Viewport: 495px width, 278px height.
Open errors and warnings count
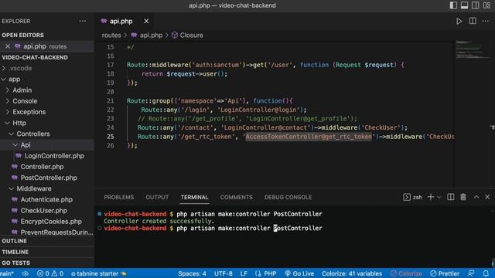click(50, 273)
